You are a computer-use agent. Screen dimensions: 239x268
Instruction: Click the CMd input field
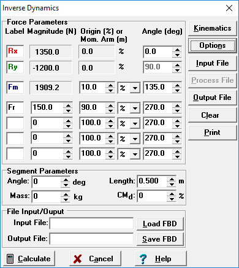coord(152,196)
